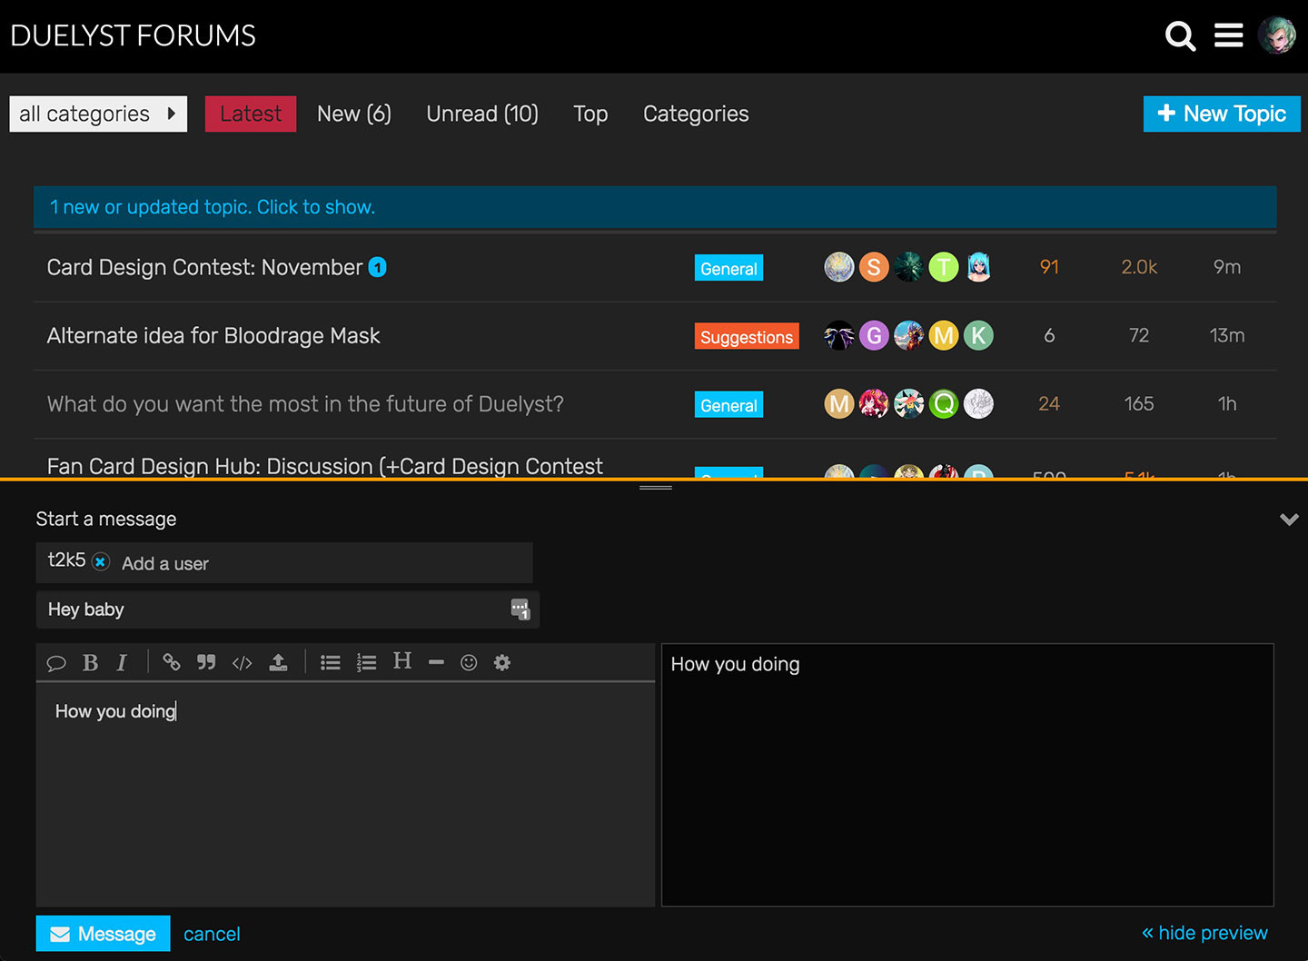
Task: Insert a blockquote via quote icon
Action: (x=206, y=663)
